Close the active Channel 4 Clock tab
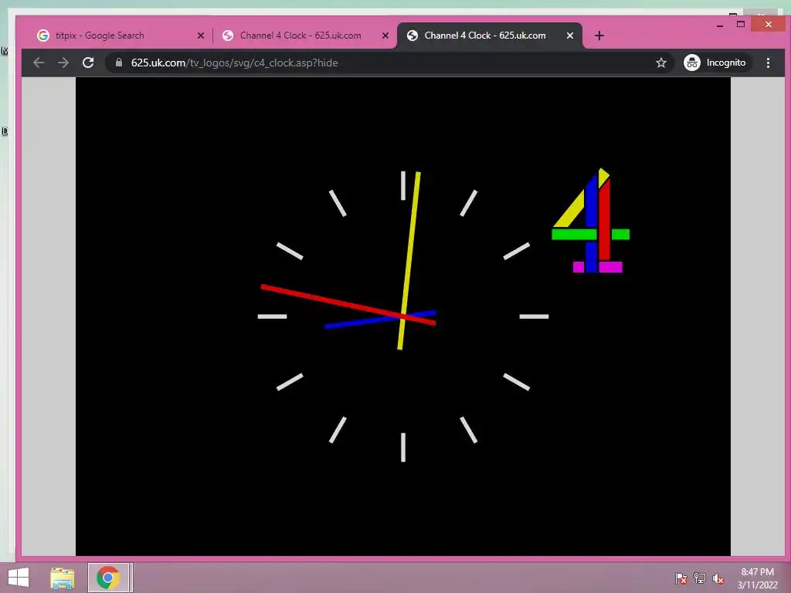 pos(569,36)
